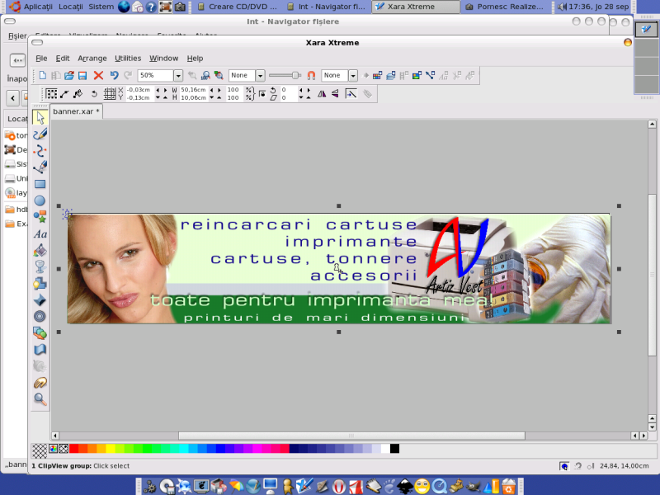The height and width of the screenshot is (495, 660).
Task: Pick the red colour swatch
Action: pyautogui.click(x=73, y=449)
